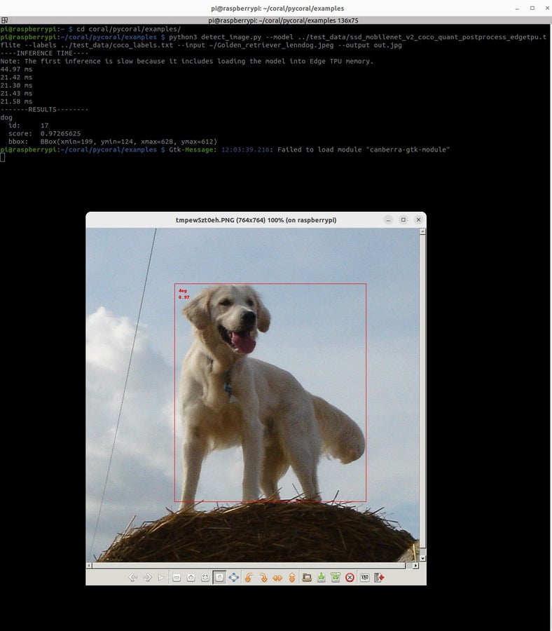Switch the viewer to full screen
This screenshot has height=631, width=552.
[x=233, y=578]
